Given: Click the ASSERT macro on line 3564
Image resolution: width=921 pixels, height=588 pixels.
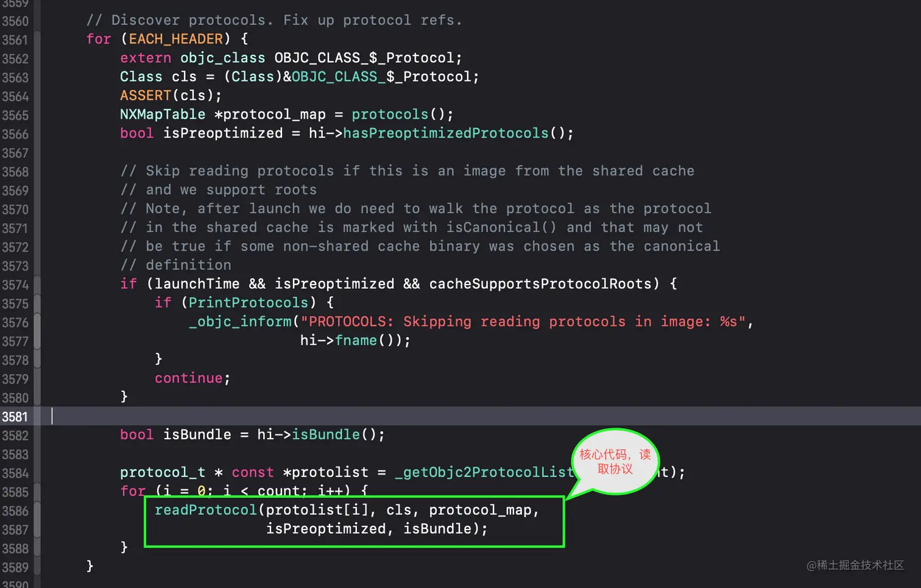Looking at the screenshot, I should click(x=146, y=96).
